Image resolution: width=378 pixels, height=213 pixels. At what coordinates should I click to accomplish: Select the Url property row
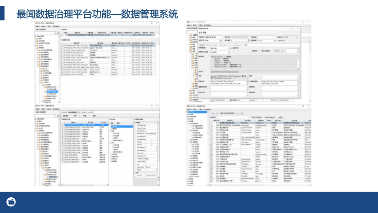click(146, 164)
